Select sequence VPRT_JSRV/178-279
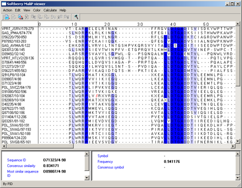242x188 pixels. (17, 28)
